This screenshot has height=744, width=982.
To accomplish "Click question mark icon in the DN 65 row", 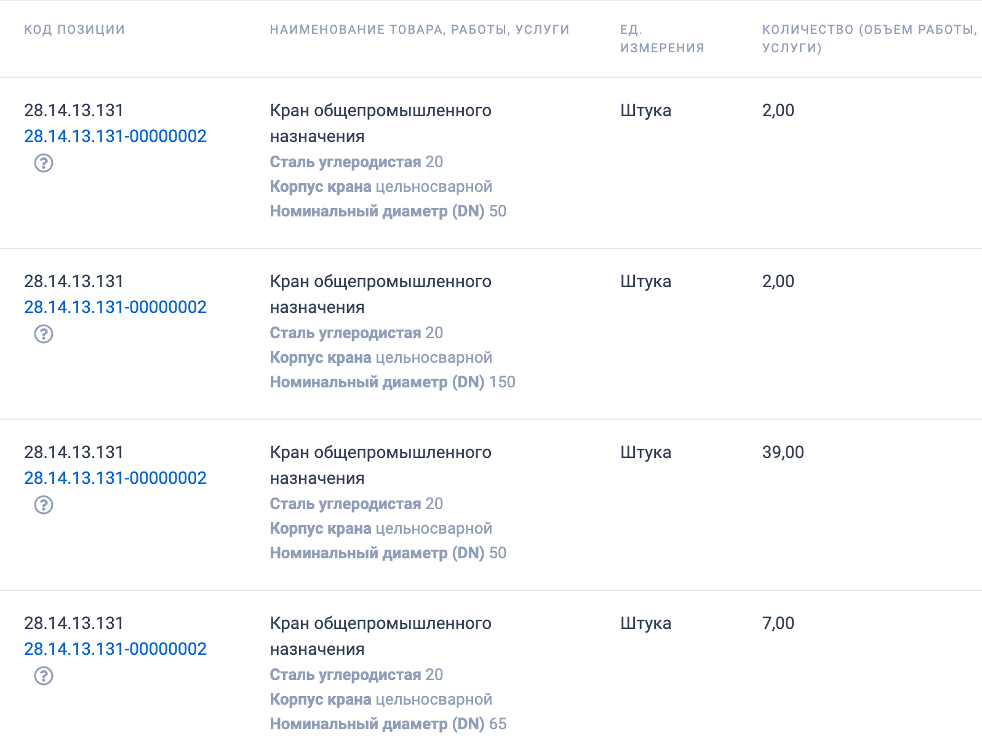I will 43,676.
